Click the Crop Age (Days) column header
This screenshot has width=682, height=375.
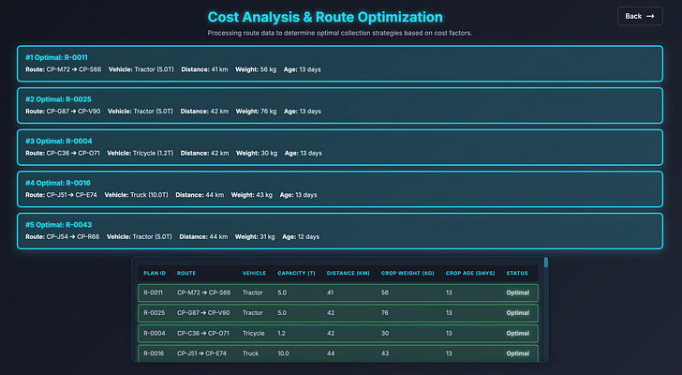[x=470, y=273]
